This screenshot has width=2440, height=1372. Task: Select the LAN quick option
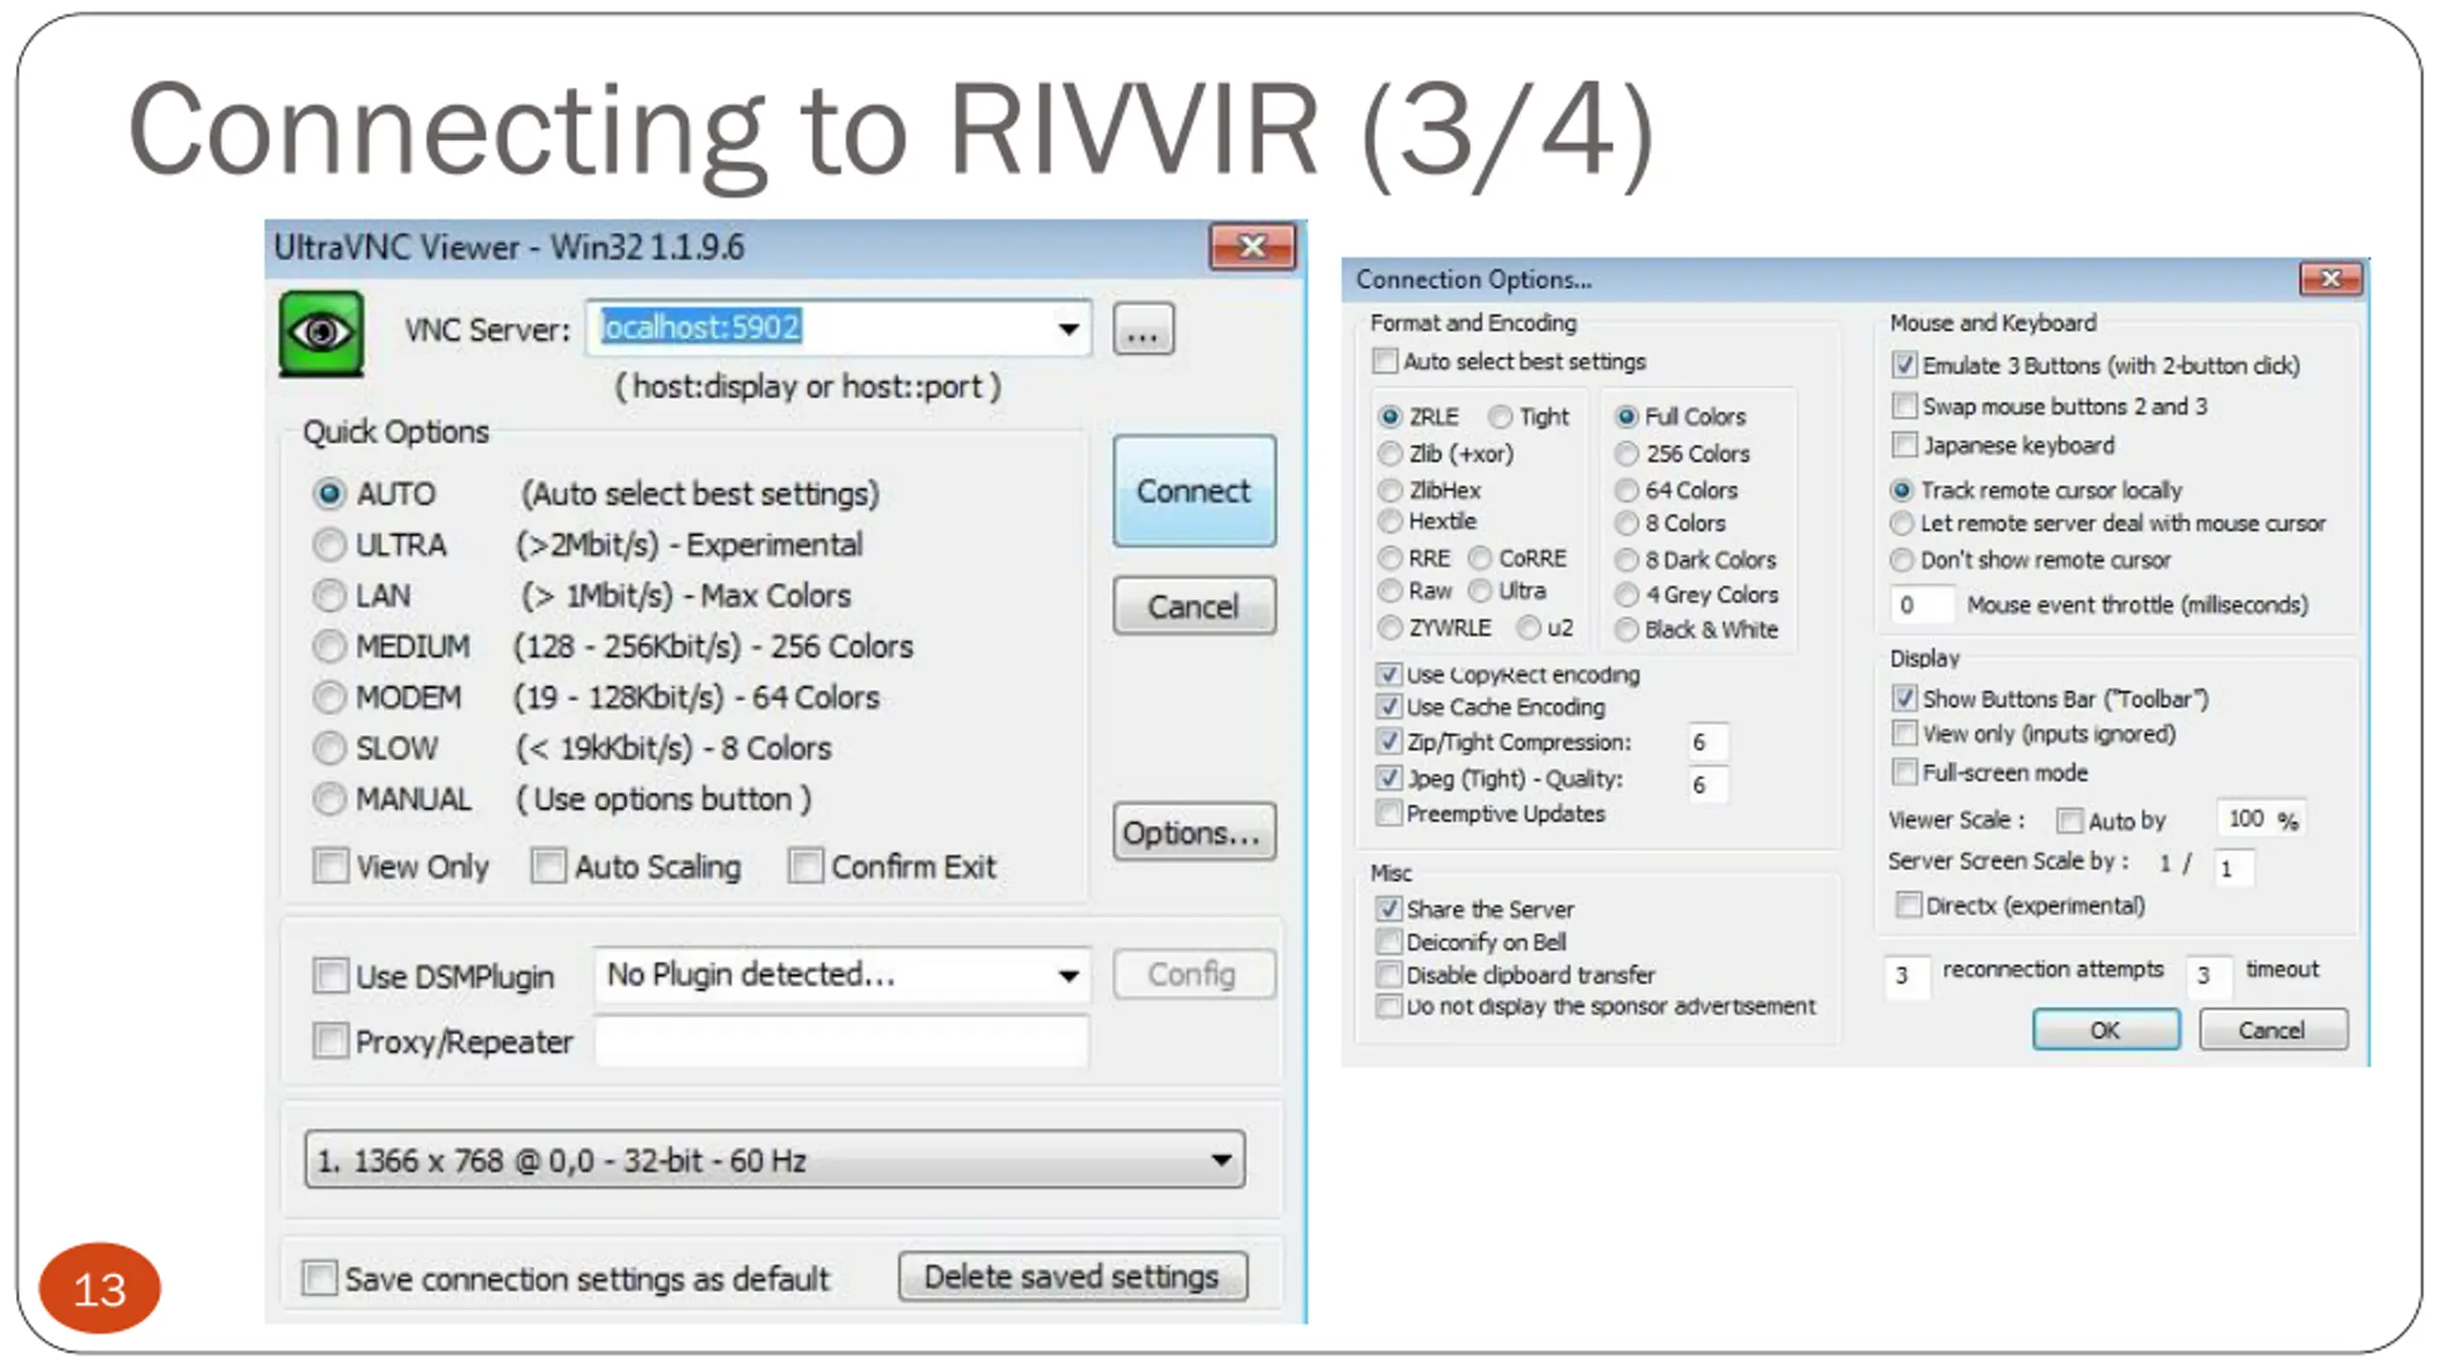(x=329, y=595)
